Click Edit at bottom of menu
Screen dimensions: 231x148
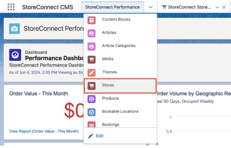(99, 136)
